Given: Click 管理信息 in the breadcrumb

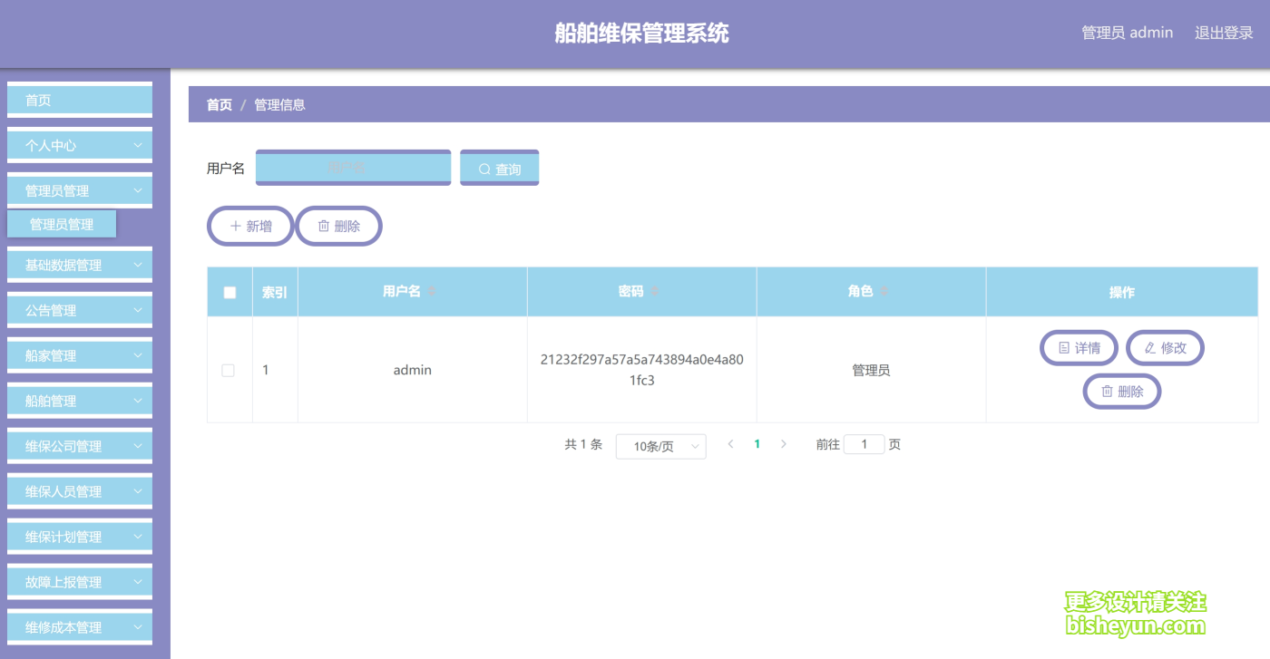Looking at the screenshot, I should [279, 104].
